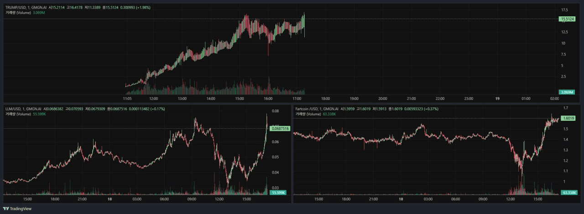Select the Fartcoin chart Volume indicator label
The height and width of the screenshot is (214, 584).
(308, 114)
